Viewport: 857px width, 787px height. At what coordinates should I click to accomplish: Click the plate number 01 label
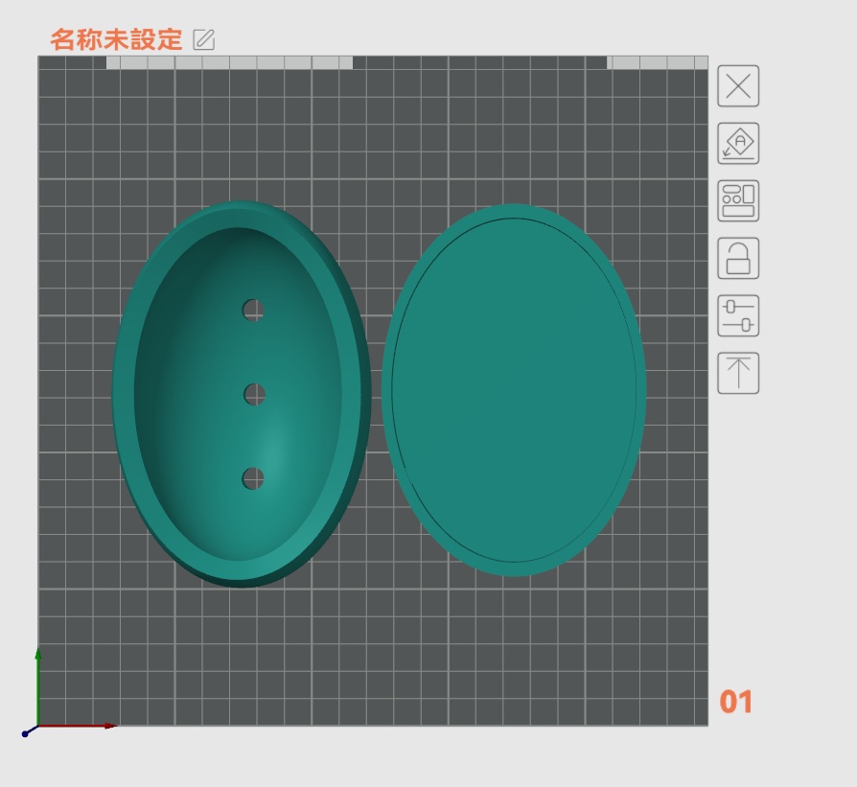click(734, 703)
